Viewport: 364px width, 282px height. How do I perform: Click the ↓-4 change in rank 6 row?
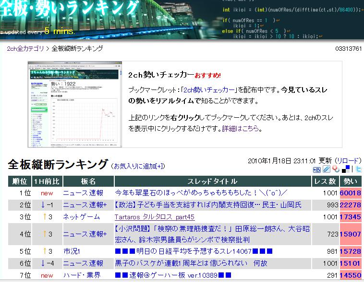[x=48, y=263]
